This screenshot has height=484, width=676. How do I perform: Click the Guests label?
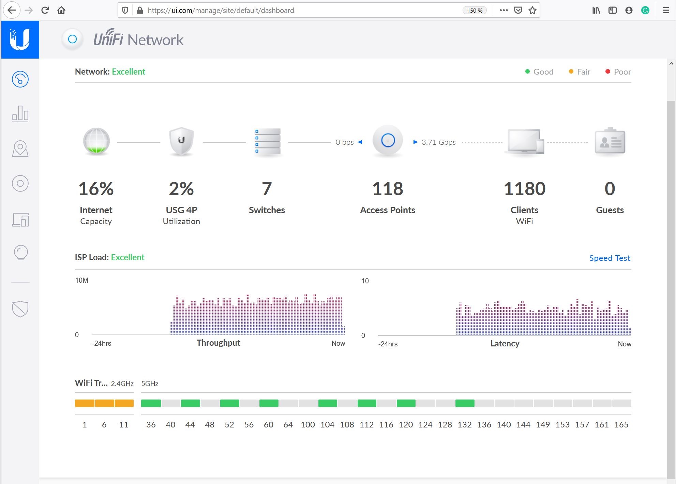[610, 210]
